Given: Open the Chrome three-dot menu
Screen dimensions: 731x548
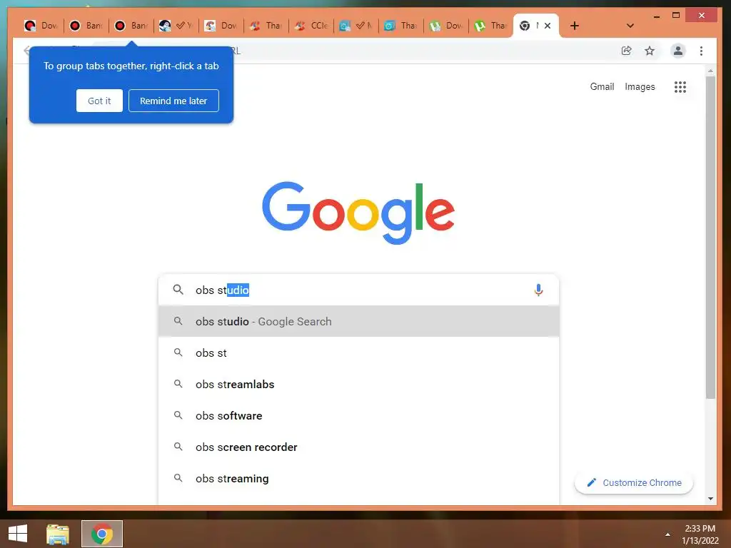Looking at the screenshot, I should coord(701,51).
